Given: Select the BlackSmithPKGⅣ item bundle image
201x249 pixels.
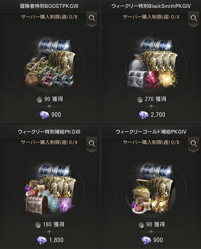Looking at the screenshot, I should tap(152, 64).
